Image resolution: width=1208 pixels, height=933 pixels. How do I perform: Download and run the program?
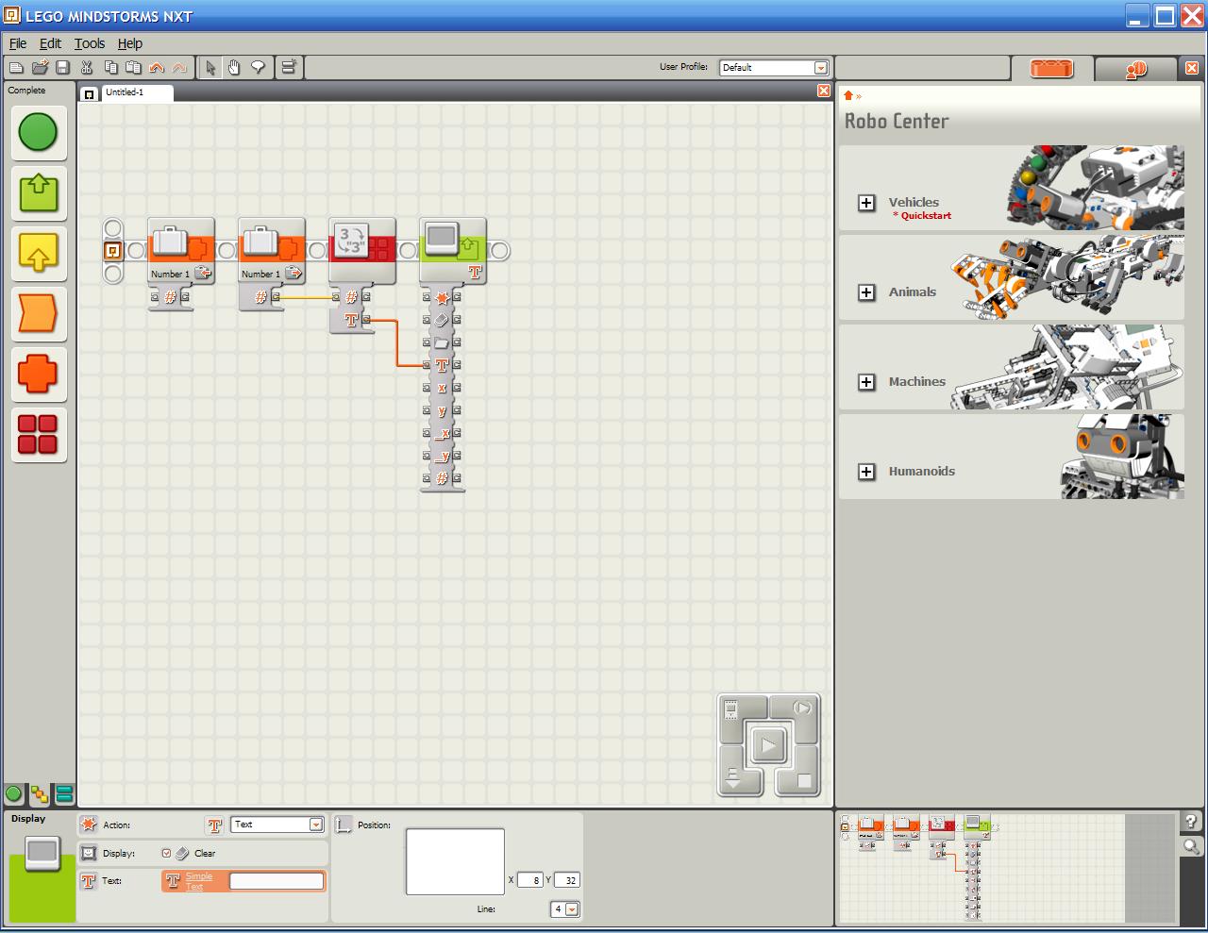click(768, 746)
